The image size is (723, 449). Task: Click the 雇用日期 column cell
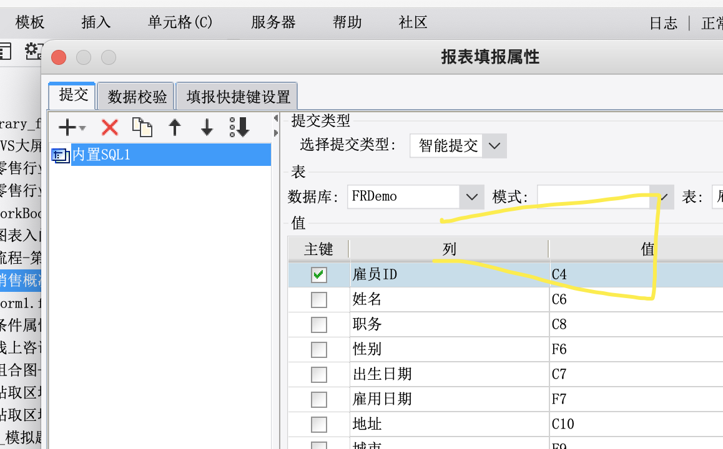point(450,399)
